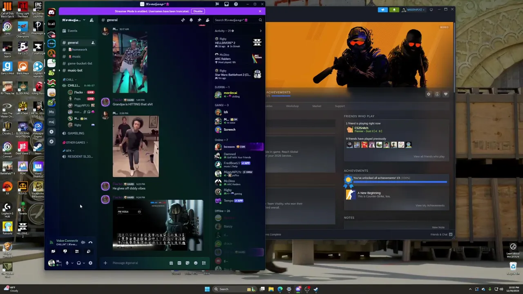Image resolution: width=523 pixels, height=294 pixels.
Task: Open headphone output options arrow
Action: point(84,263)
